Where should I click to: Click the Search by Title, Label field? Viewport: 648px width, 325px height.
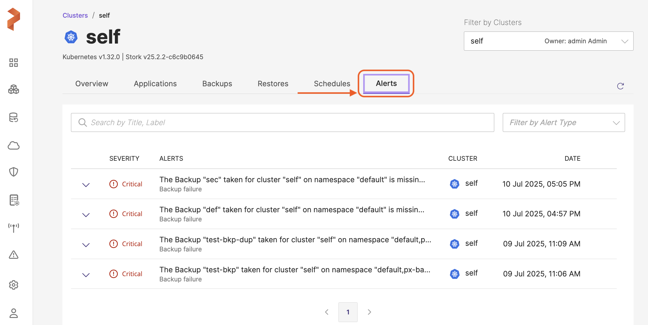pos(282,122)
